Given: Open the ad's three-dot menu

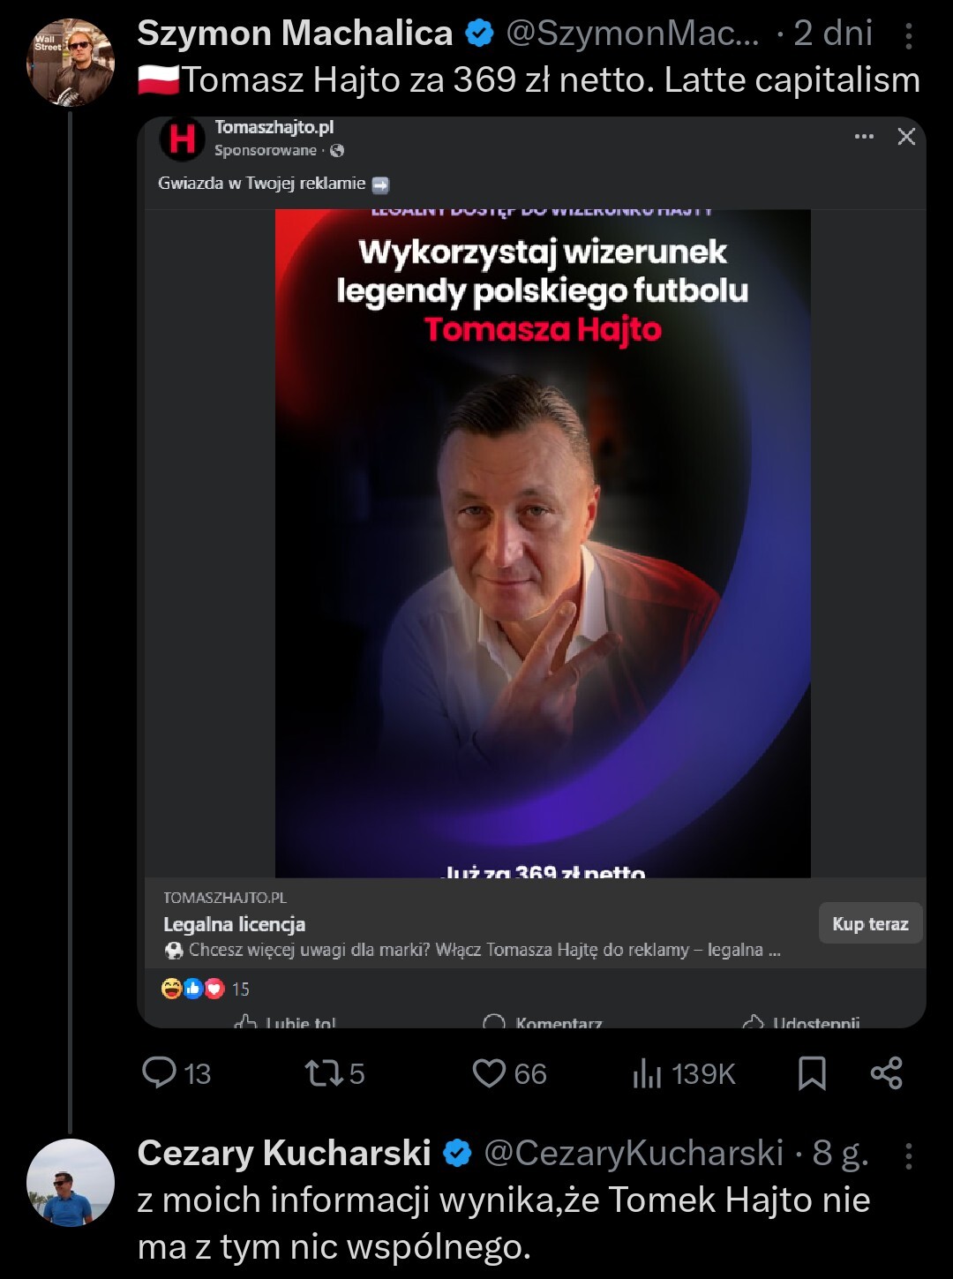Looking at the screenshot, I should (x=864, y=137).
